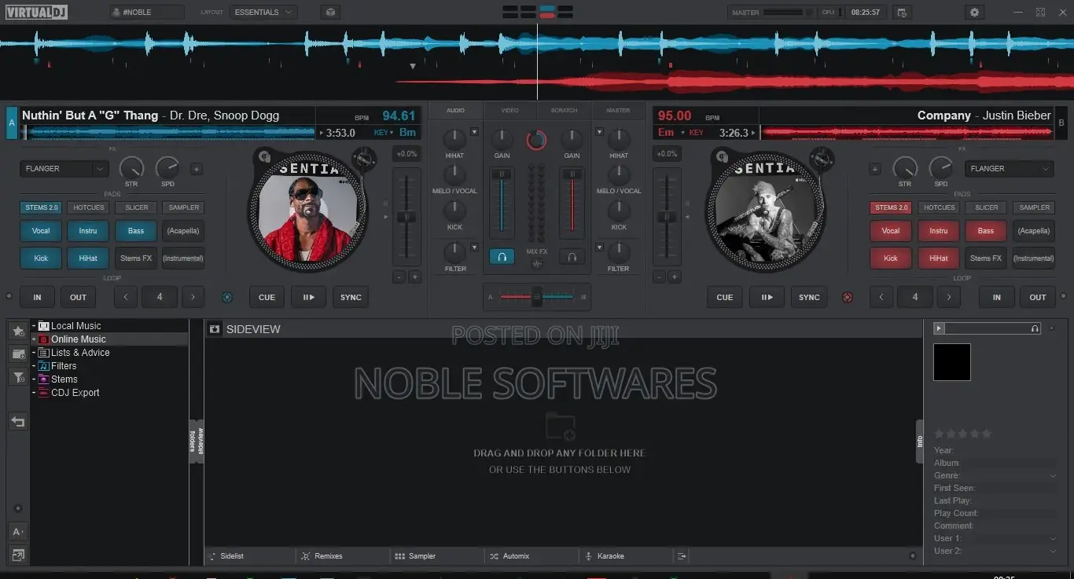
Task: Click the pop-out window icon at sidebar bottom
Action: 18,555
